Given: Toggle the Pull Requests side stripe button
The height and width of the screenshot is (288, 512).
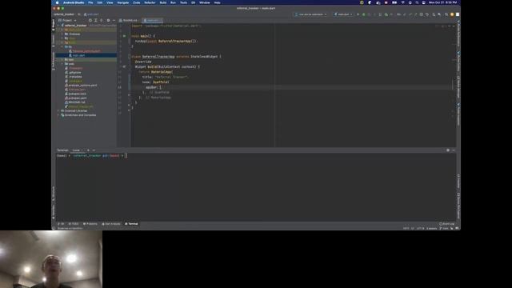Looking at the screenshot, I should 54,61.
